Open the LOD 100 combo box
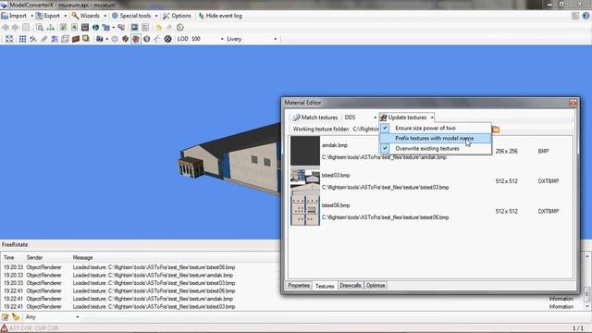The height and width of the screenshot is (333, 592). click(x=207, y=39)
